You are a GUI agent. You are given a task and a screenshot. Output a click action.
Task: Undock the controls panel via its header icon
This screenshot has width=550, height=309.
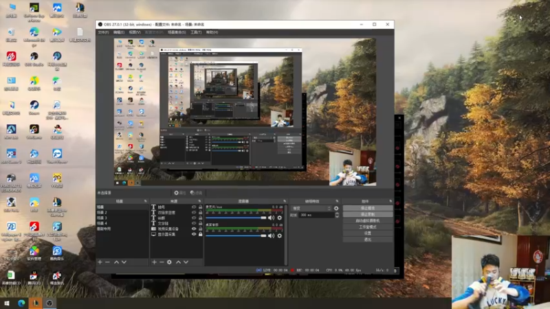pyautogui.click(x=390, y=201)
